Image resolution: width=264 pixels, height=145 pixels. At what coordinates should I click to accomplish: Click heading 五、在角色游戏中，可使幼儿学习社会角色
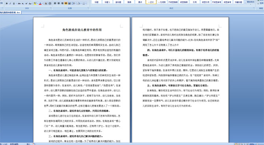tap(178, 86)
